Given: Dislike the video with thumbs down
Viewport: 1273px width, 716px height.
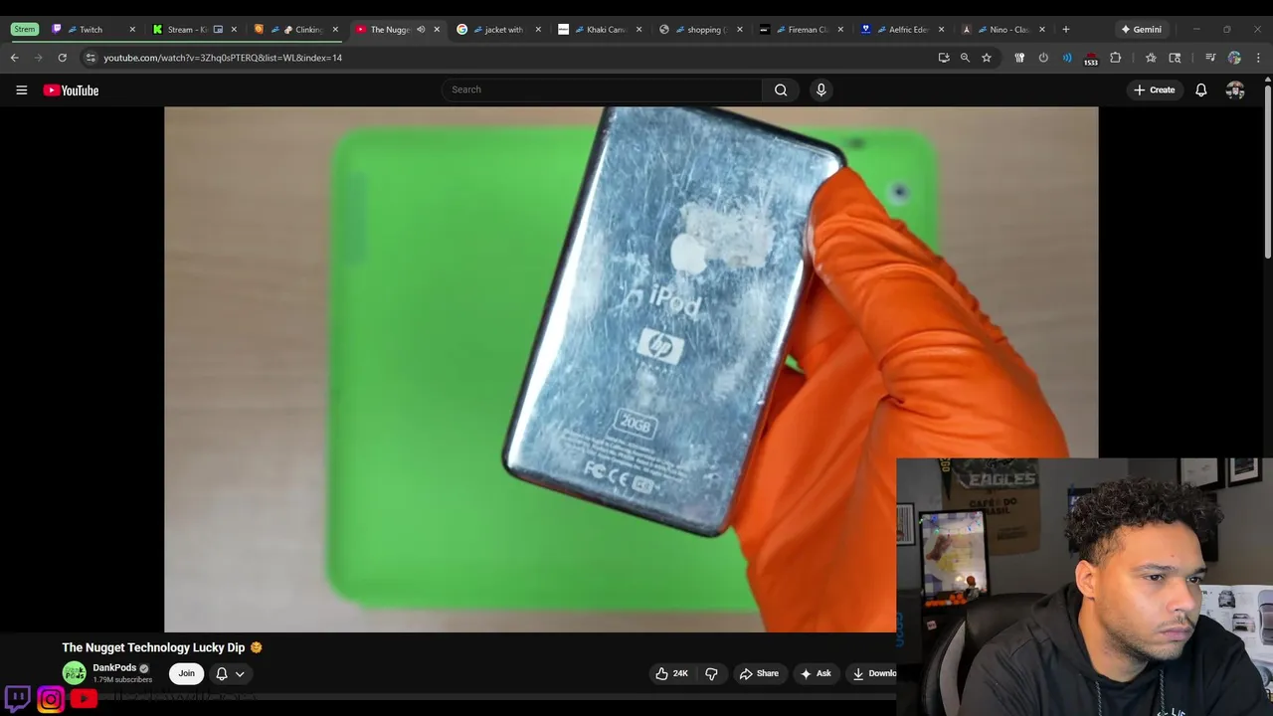Looking at the screenshot, I should [711, 673].
